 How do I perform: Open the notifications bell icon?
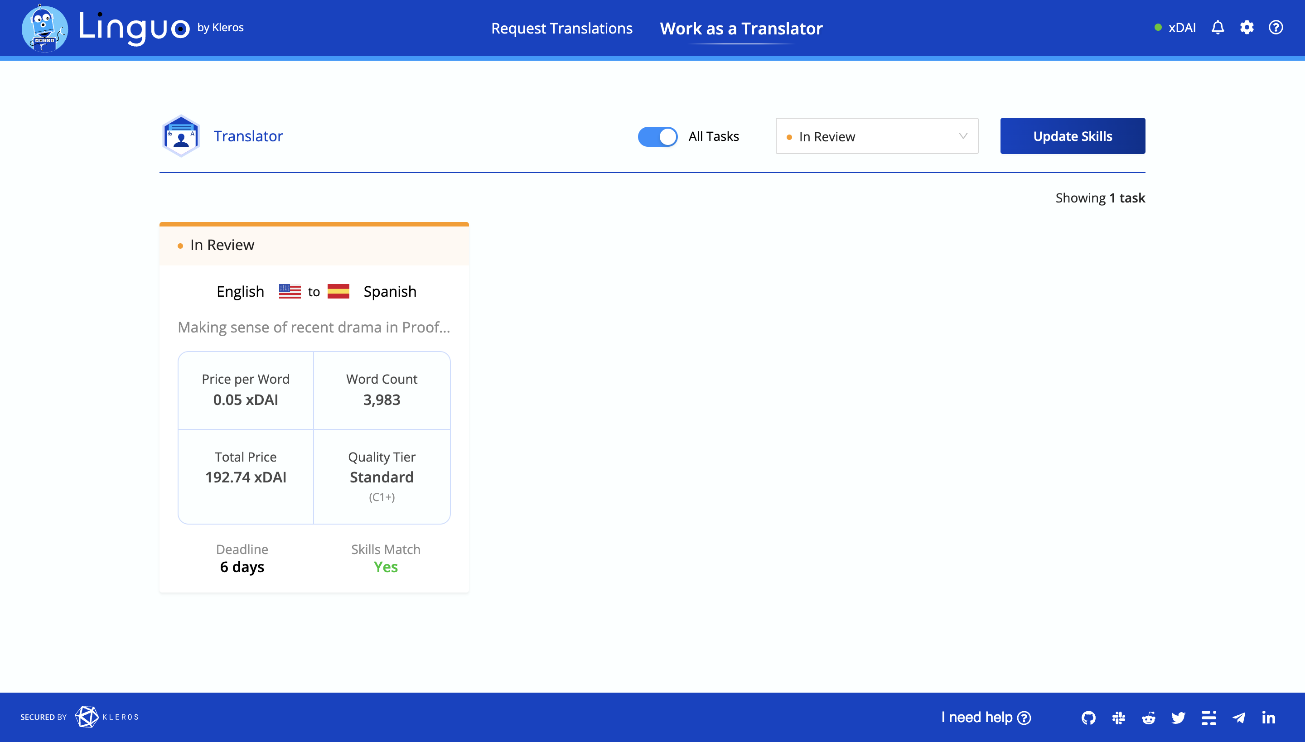[1218, 28]
